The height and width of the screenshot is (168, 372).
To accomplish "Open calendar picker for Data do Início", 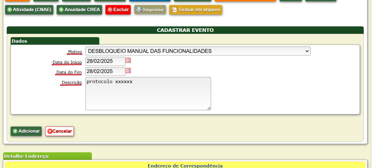I will 128,60.
